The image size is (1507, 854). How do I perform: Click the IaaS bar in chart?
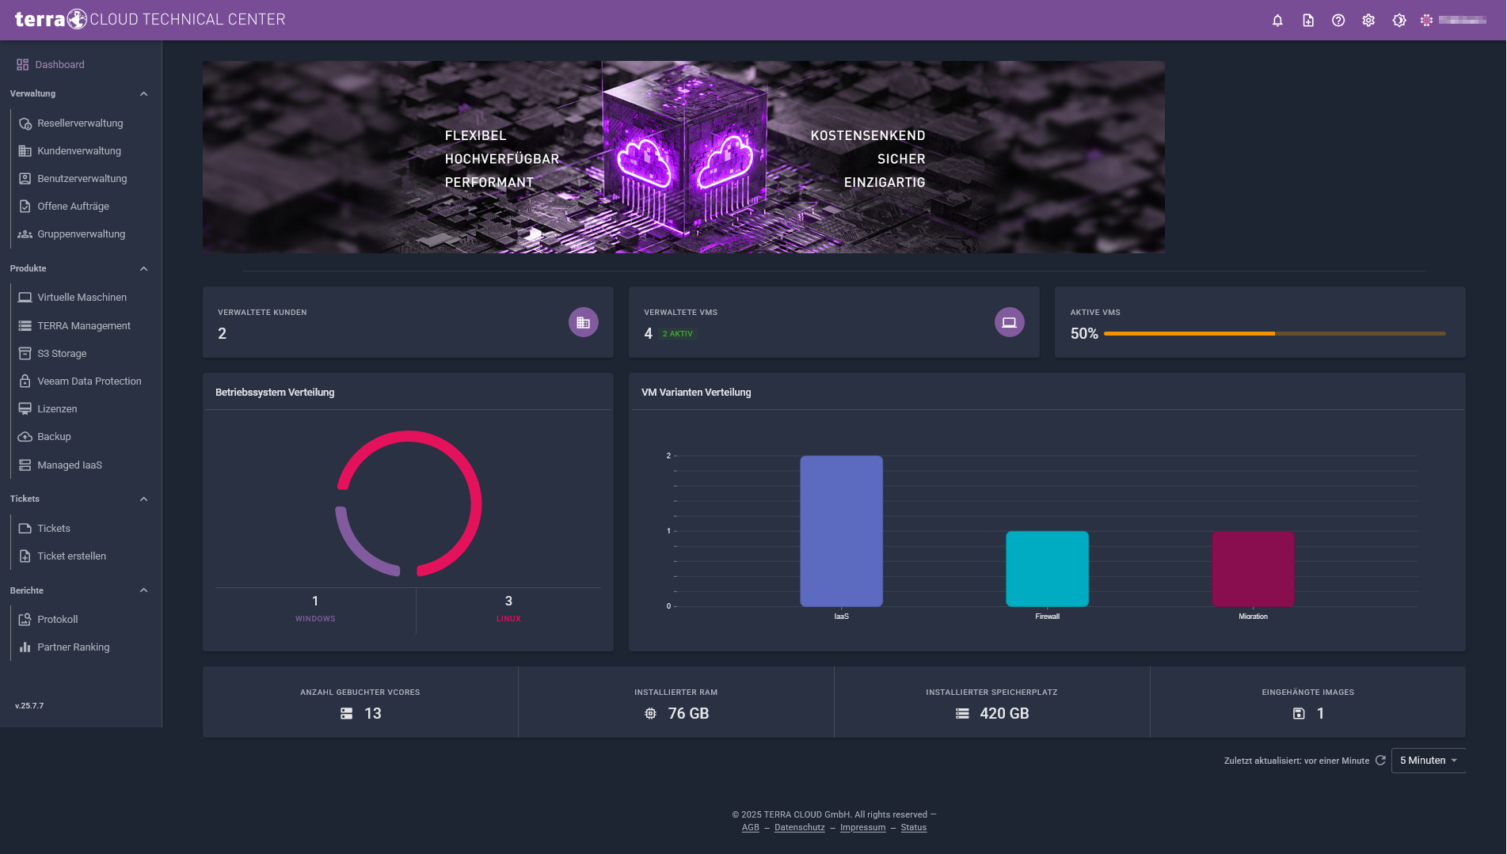841,530
